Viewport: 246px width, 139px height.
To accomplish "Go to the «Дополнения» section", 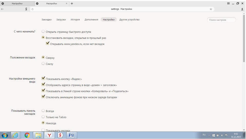I will tap(91, 20).
